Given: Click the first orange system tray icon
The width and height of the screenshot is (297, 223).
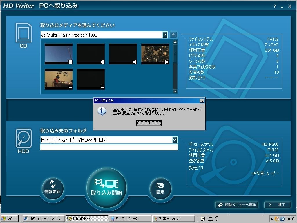Looking at the screenshot, I should (x=277, y=219).
